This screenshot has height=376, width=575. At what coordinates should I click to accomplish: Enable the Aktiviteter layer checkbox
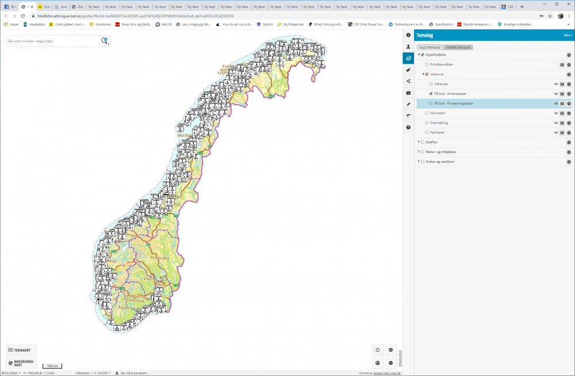427,113
